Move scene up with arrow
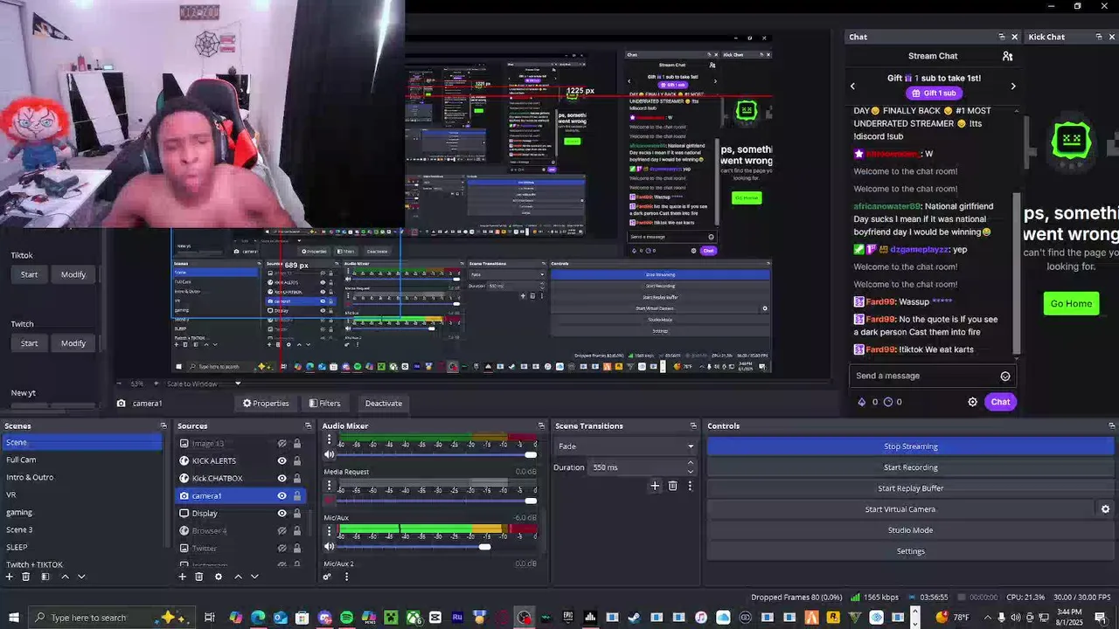The width and height of the screenshot is (1119, 629). tap(65, 577)
